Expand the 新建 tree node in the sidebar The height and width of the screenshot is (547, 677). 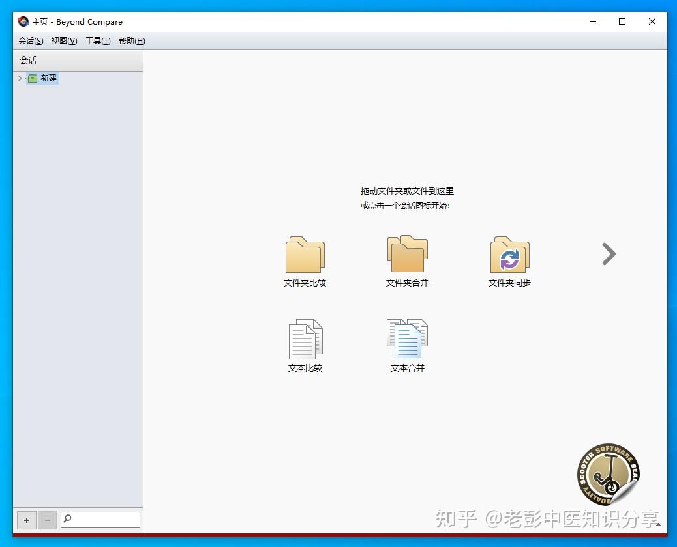pos(20,78)
